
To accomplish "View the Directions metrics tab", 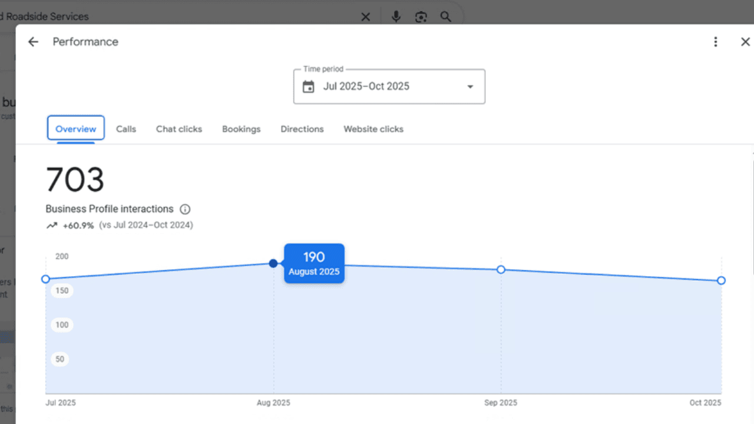I will point(302,129).
